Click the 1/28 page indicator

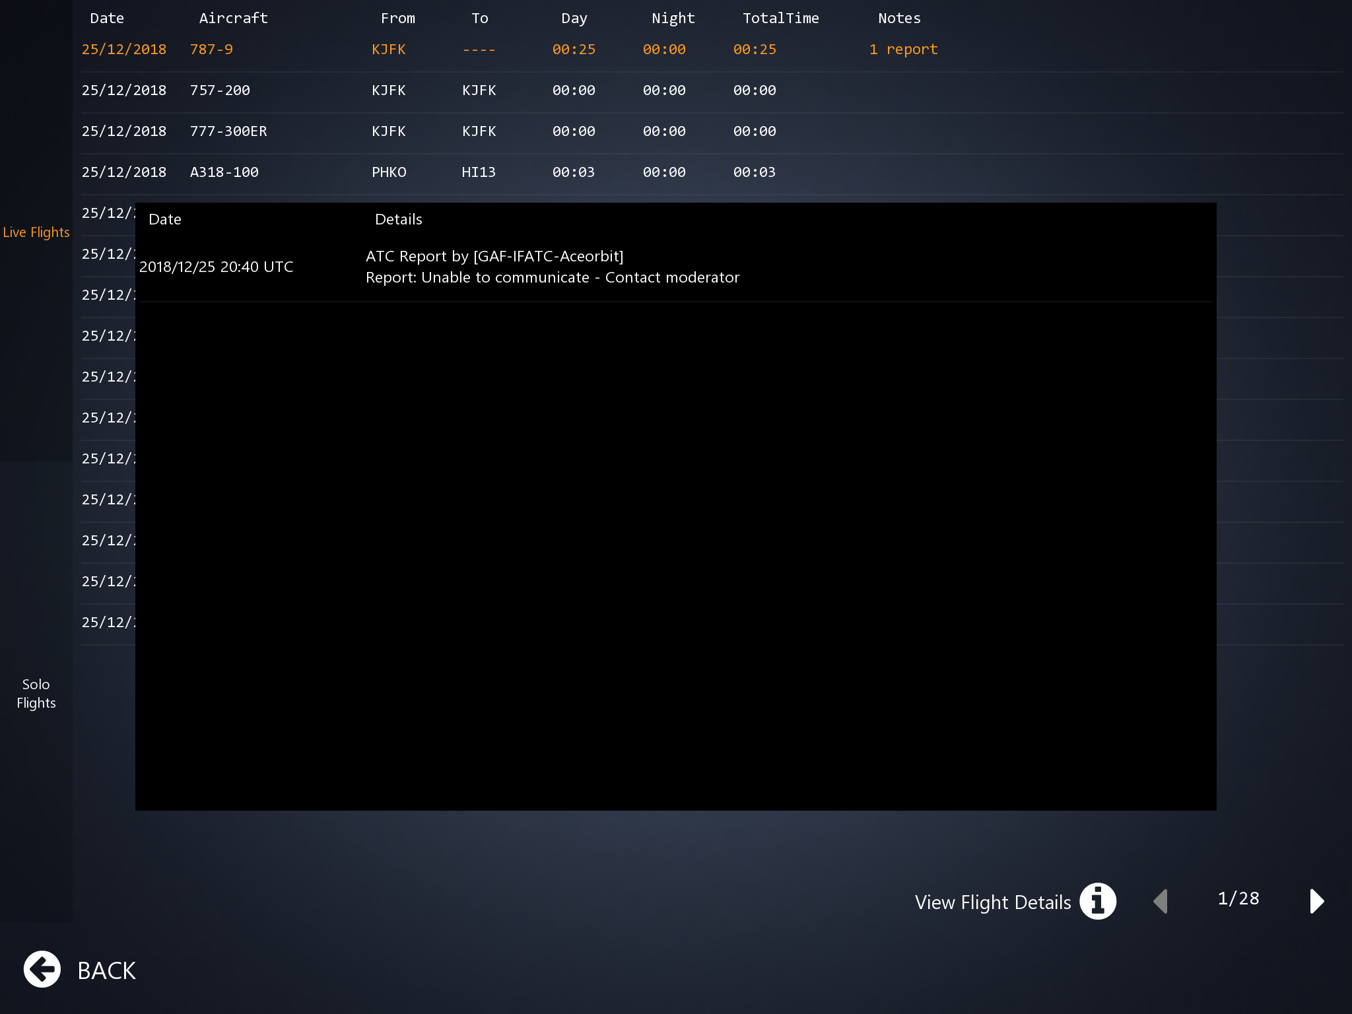point(1238,898)
